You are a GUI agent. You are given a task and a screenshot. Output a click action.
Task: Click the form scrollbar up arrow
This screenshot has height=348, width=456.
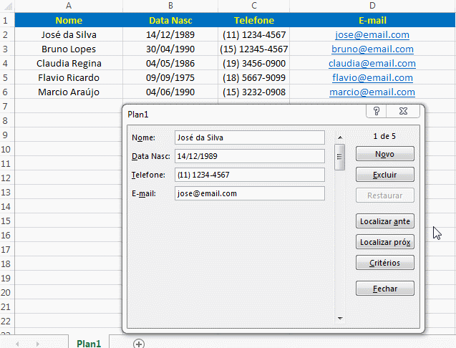coord(340,135)
